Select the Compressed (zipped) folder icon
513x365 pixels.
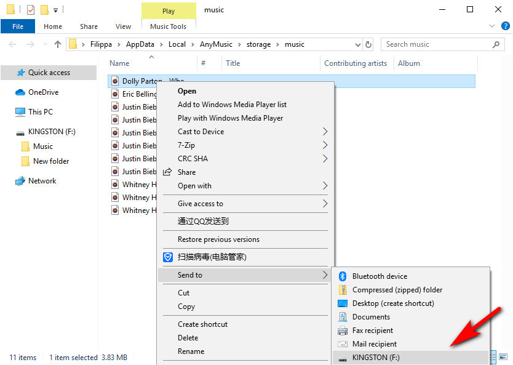[343, 290]
